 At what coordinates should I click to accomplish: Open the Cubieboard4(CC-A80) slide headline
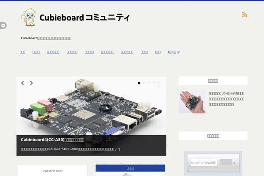pyautogui.click(x=52, y=140)
